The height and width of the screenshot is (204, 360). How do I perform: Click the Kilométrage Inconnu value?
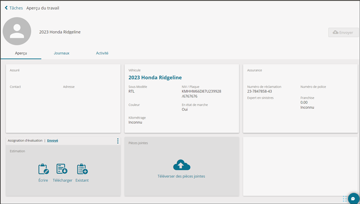(x=135, y=122)
